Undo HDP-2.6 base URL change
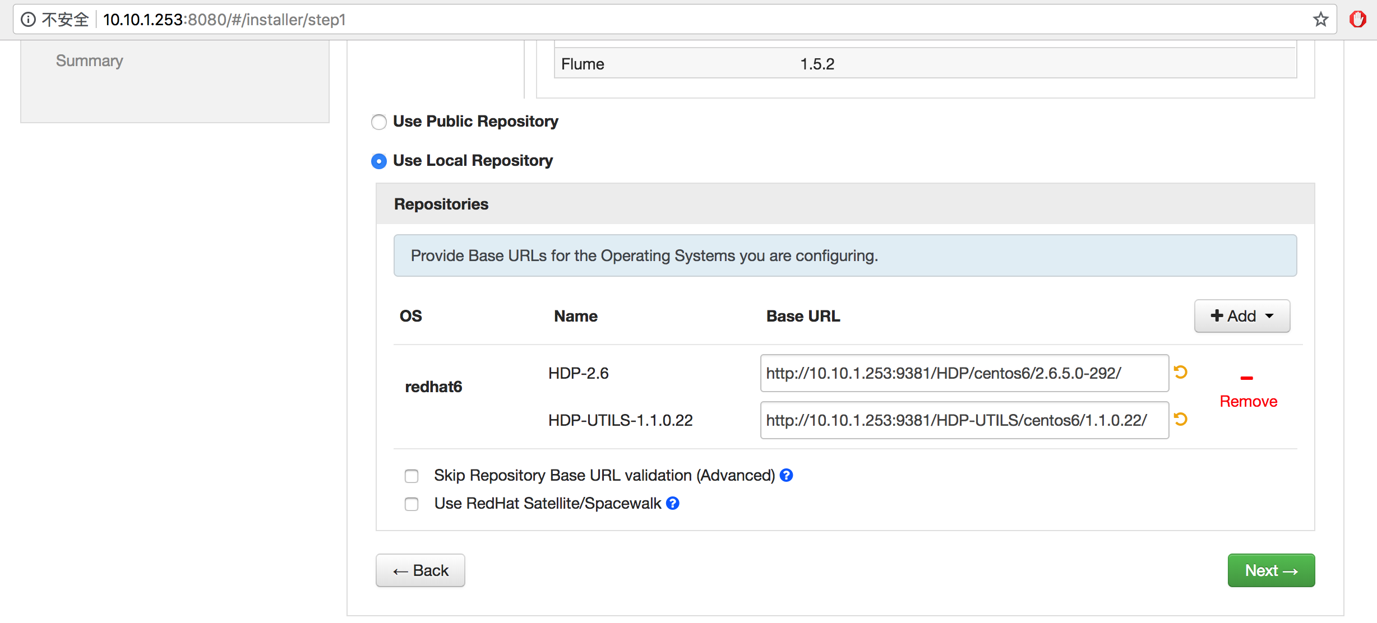The image size is (1377, 623). point(1181,372)
